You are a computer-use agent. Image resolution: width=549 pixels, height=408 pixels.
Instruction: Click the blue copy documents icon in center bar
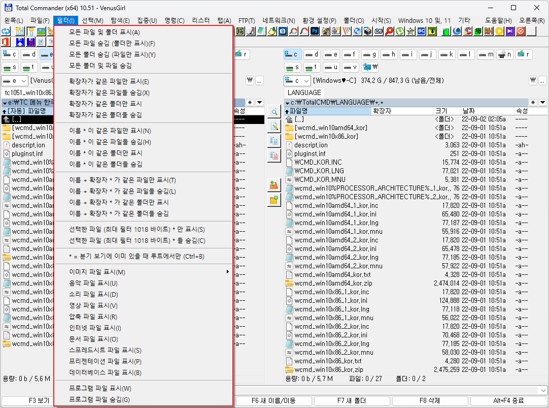(x=274, y=141)
